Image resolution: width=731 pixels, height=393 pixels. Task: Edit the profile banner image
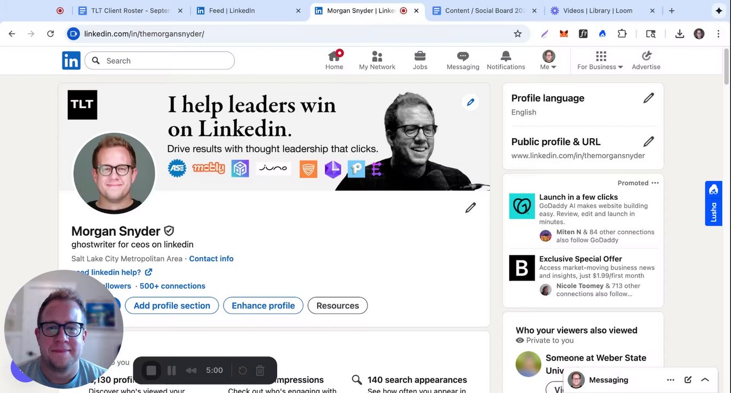click(470, 102)
